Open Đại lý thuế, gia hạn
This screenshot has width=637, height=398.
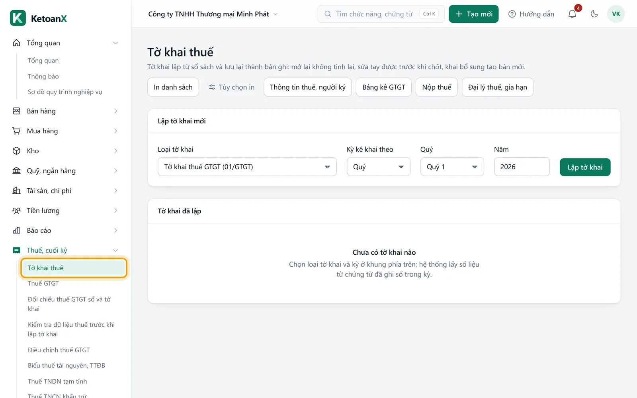click(498, 87)
